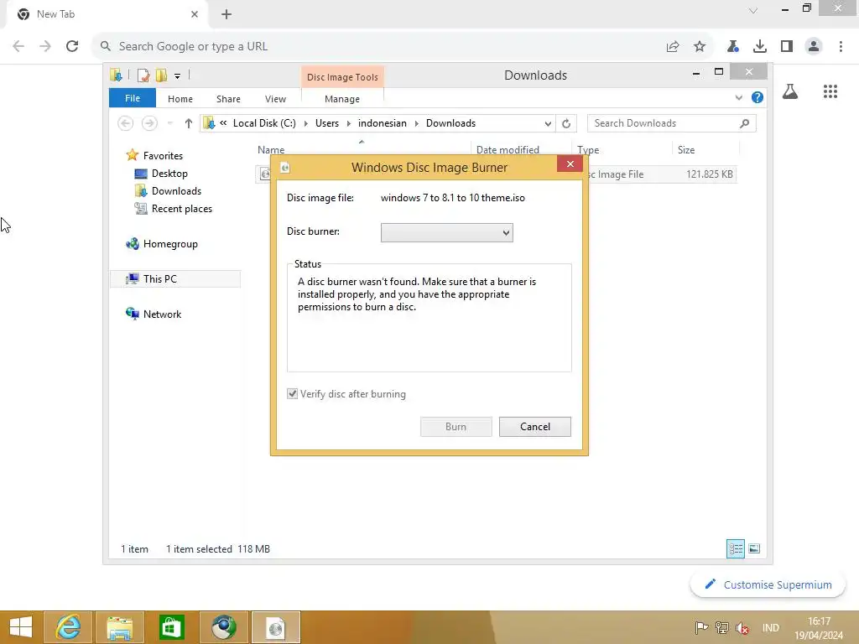Expand the address bar history dropdown
859x644 pixels.
(x=548, y=124)
